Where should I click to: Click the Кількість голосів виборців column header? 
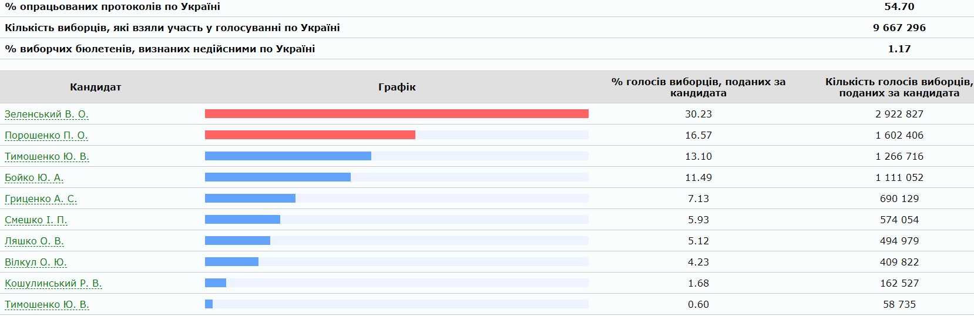pos(899,87)
